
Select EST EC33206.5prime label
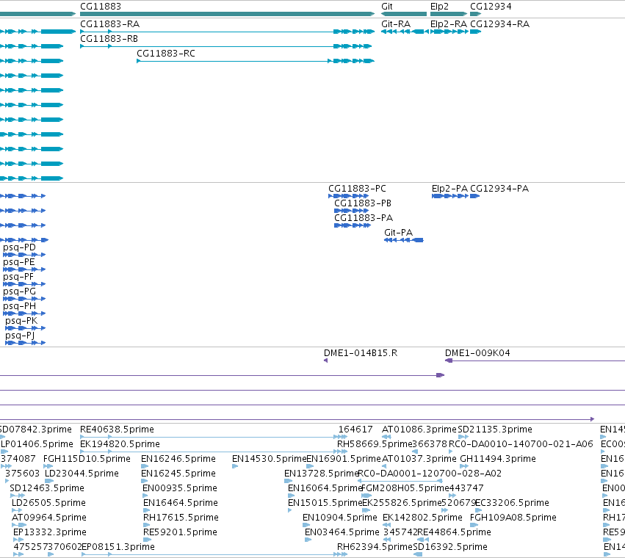click(x=512, y=503)
